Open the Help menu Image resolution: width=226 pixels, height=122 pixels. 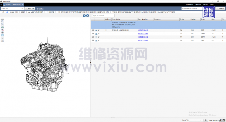(212, 4)
